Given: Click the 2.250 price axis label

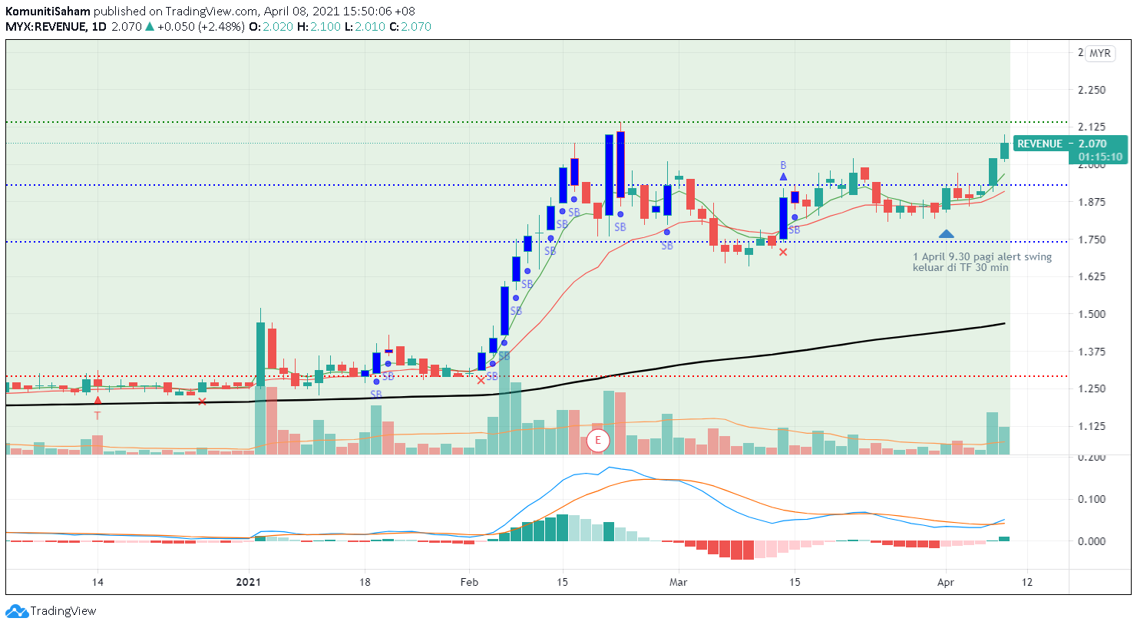Looking at the screenshot, I should tap(1092, 90).
